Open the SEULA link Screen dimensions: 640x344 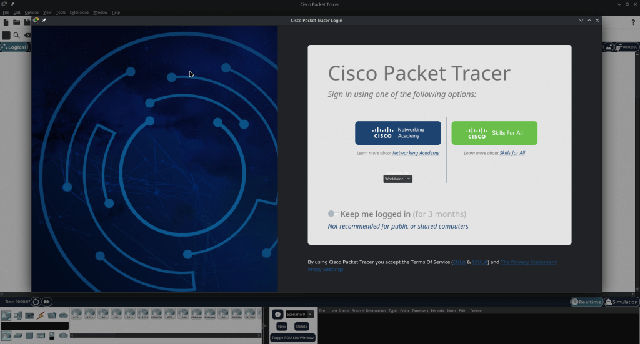click(479, 262)
